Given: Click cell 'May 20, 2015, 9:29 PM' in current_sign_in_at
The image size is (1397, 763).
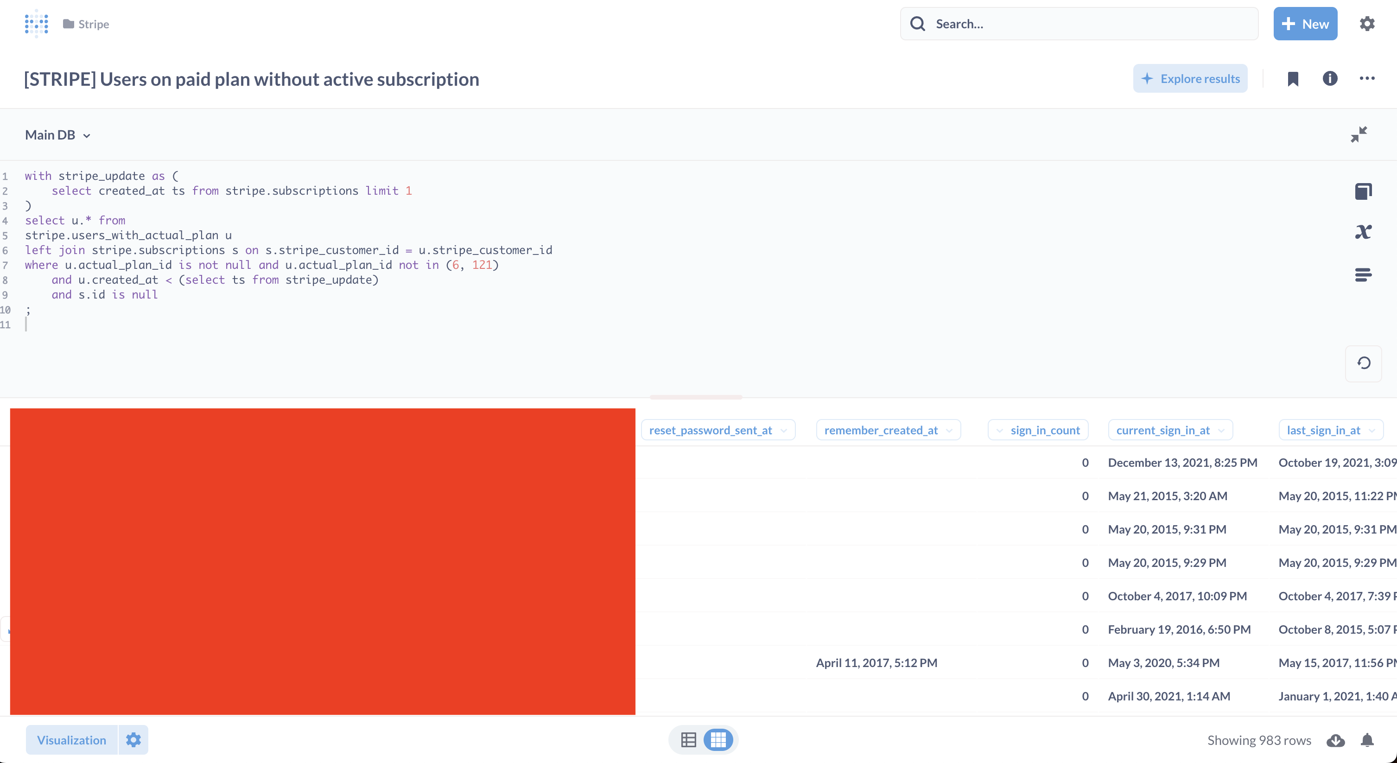Looking at the screenshot, I should click(x=1167, y=563).
